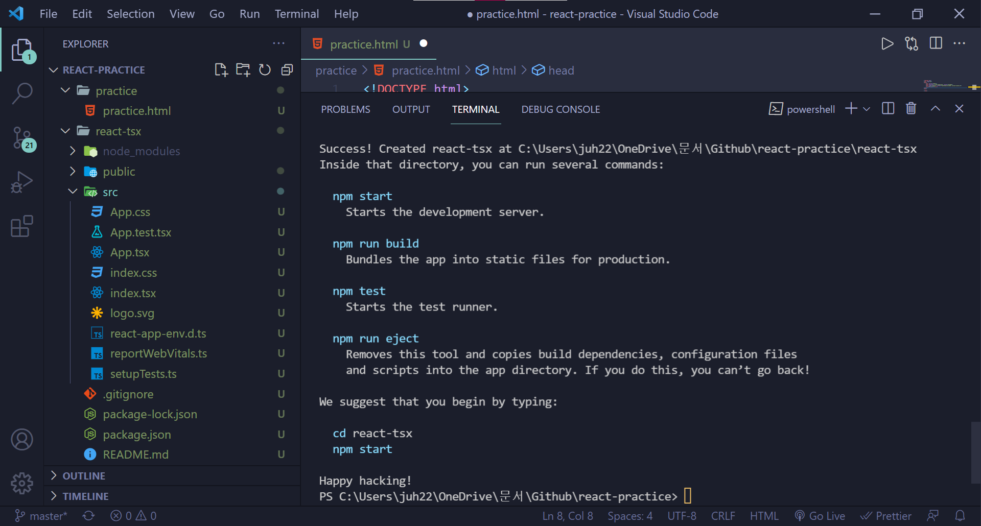Collapse the practice folder

(x=65, y=90)
